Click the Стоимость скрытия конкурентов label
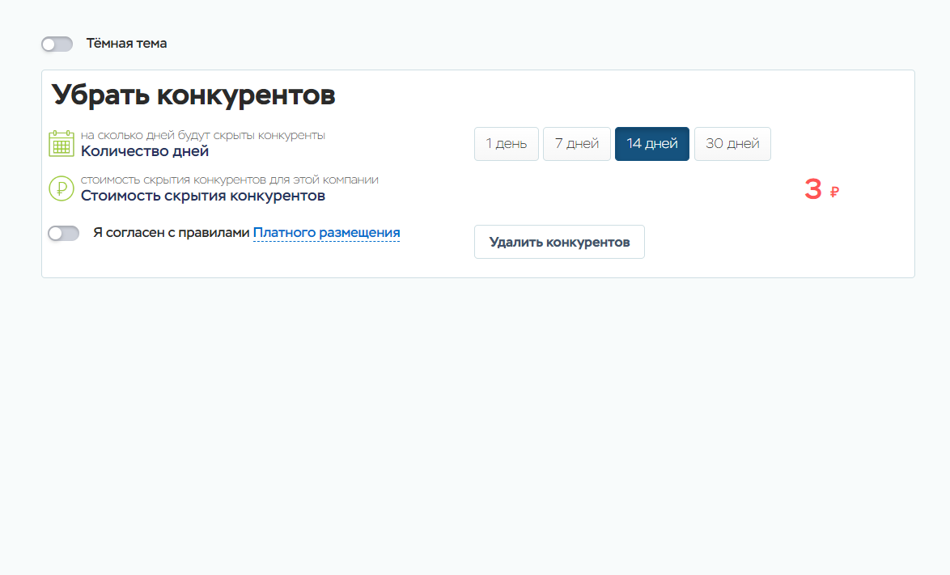This screenshot has width=950, height=575. coord(203,196)
